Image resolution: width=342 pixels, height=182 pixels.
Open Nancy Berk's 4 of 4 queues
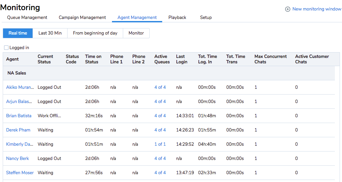click(160, 159)
